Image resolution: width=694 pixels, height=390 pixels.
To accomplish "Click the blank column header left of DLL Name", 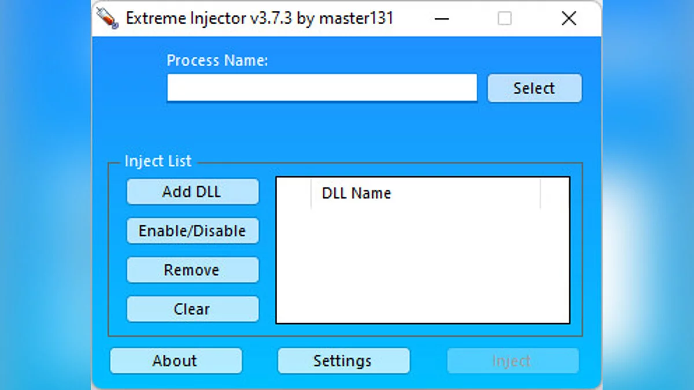I will point(294,193).
